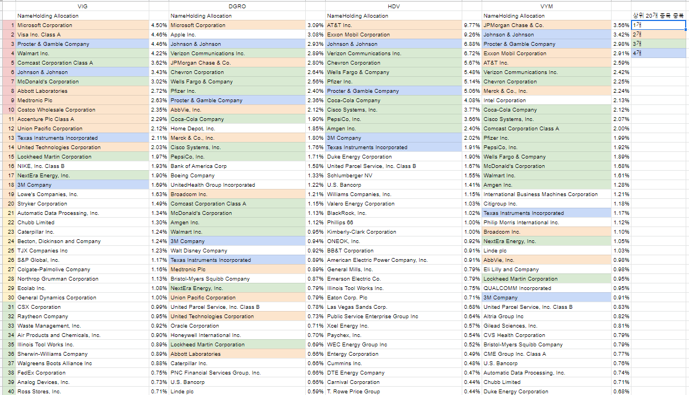Select the 'Phillips 66' cell
The height and width of the screenshot is (395, 689).
394,222
